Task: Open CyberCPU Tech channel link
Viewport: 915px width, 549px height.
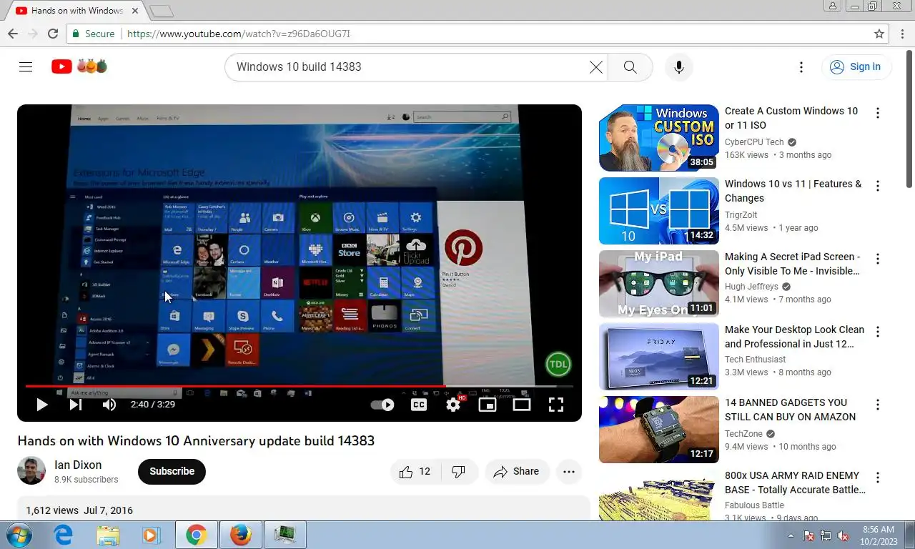Action: click(754, 142)
